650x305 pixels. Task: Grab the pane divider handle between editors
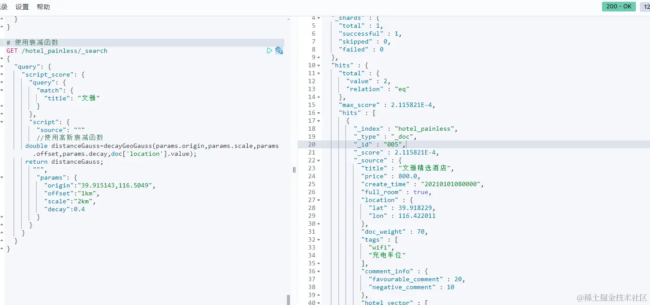click(294, 169)
